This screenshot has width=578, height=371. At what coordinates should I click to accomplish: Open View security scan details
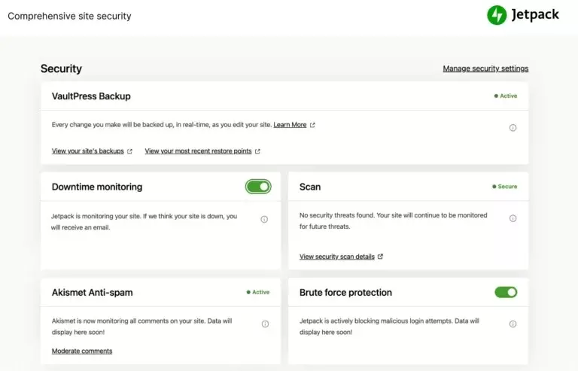pos(337,257)
